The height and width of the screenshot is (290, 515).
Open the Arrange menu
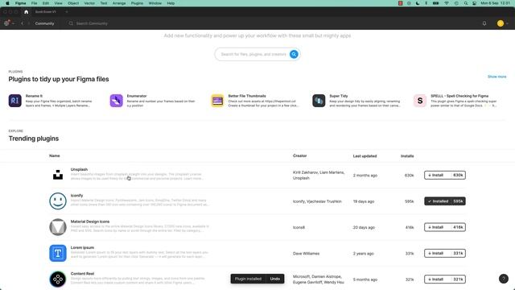click(119, 3)
